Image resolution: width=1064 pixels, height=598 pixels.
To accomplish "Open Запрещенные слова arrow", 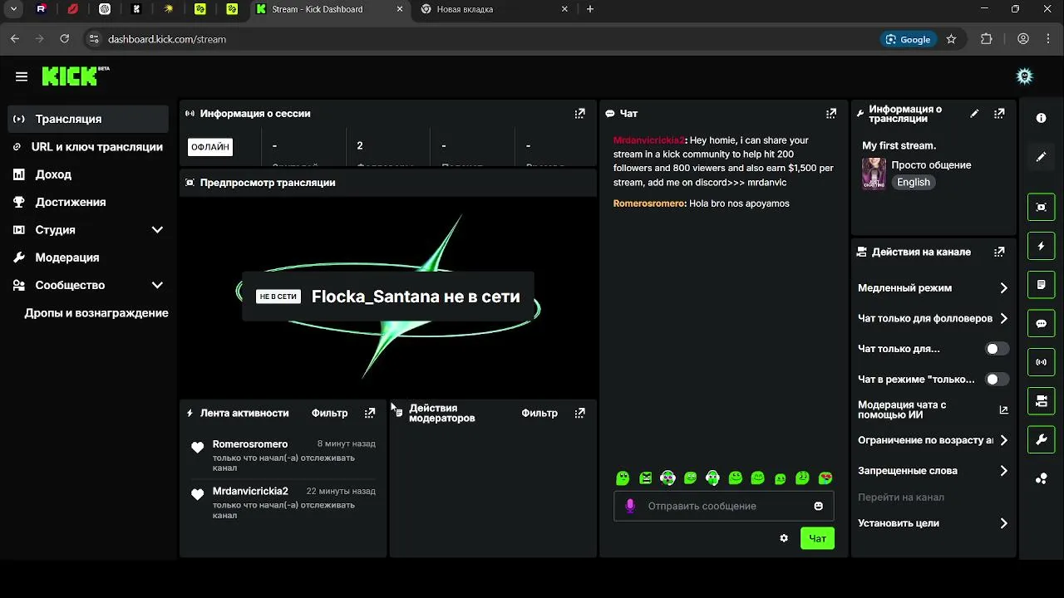I will 1003,471.
